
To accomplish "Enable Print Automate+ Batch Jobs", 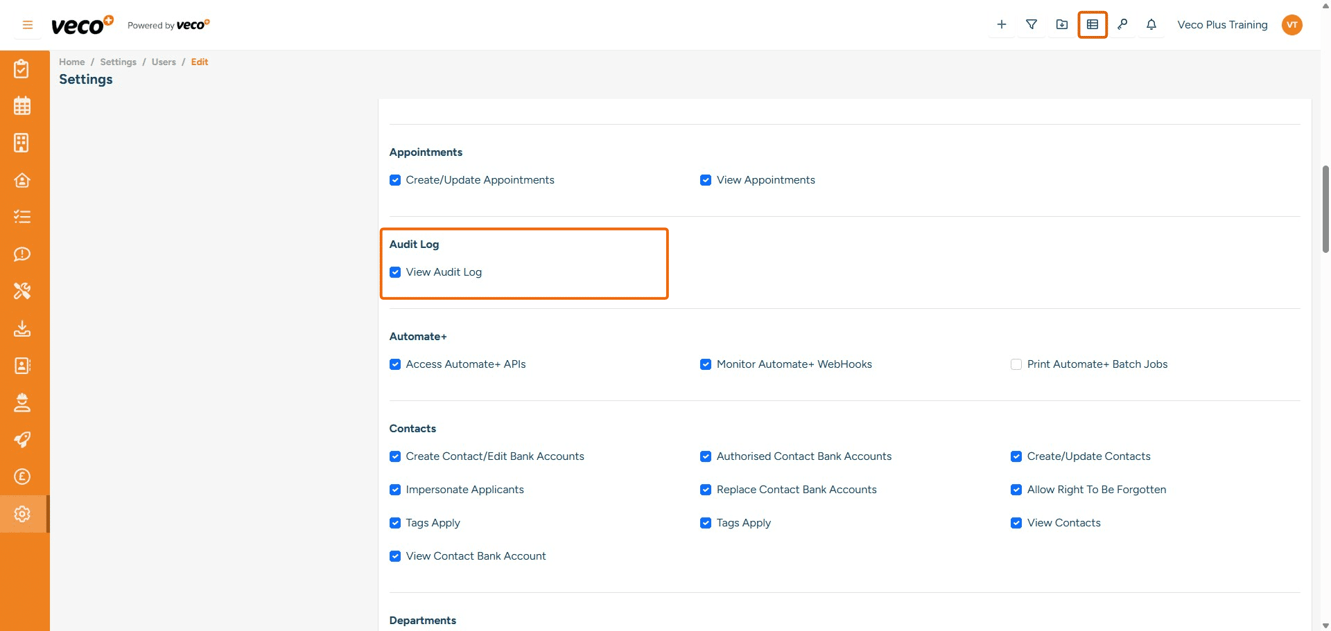I will [1016, 364].
